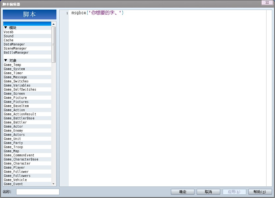Select the Sound script
The width and height of the screenshot is (275, 198).
(x=27, y=36)
